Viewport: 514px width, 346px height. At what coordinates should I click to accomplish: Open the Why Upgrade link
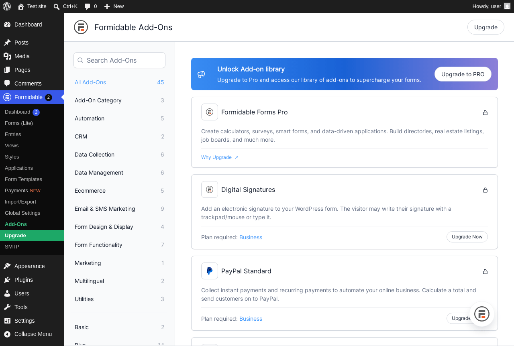tap(220, 157)
